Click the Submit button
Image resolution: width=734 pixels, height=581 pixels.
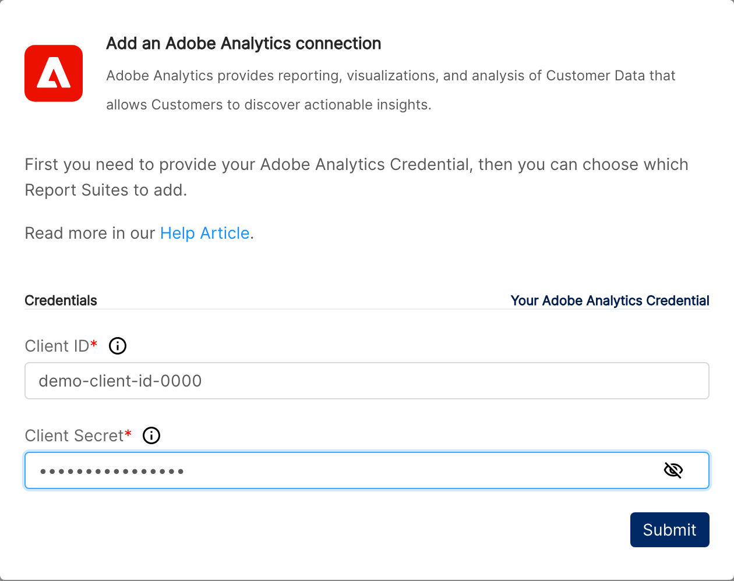pyautogui.click(x=670, y=530)
